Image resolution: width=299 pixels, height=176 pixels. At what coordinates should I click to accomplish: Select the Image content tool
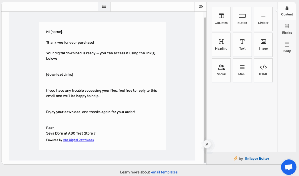[263, 45]
